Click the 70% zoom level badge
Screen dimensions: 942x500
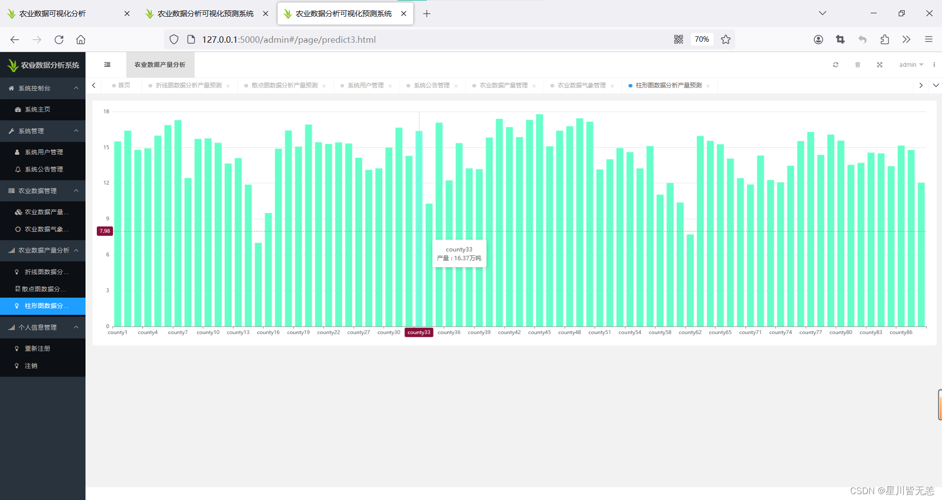(x=702, y=39)
